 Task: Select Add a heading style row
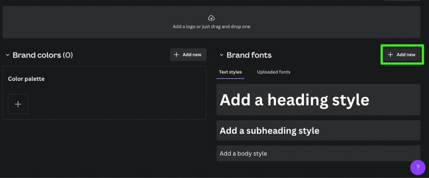click(318, 100)
